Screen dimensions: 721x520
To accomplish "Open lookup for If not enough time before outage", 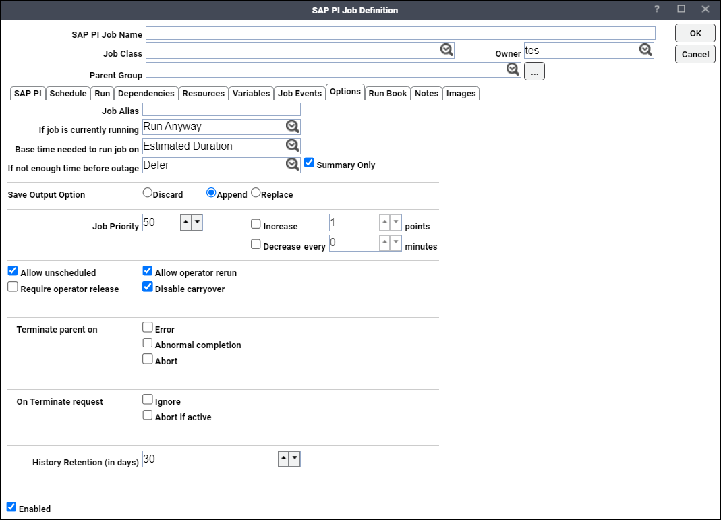I will (293, 165).
